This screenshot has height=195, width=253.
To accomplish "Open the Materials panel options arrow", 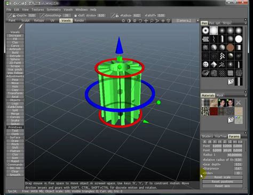I will pos(246,95).
